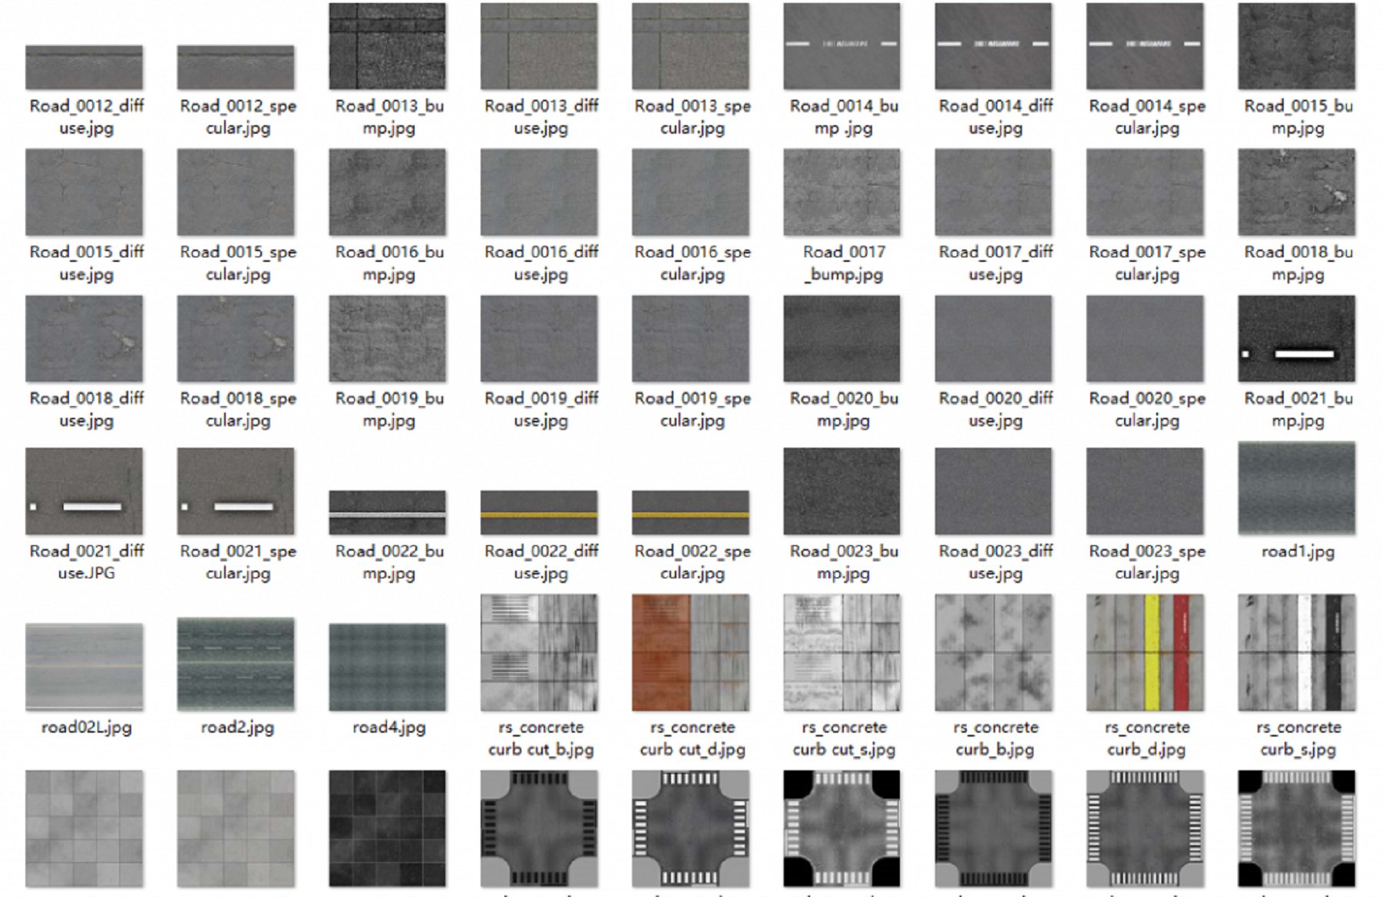
Task: Click the road1.jpg file name label
Action: point(1298,551)
